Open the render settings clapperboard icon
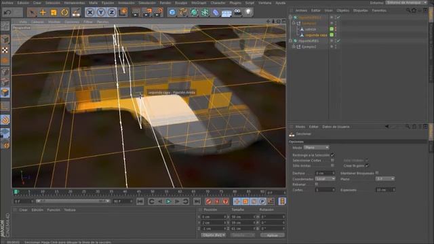This screenshot has height=244, width=434. pos(158,12)
